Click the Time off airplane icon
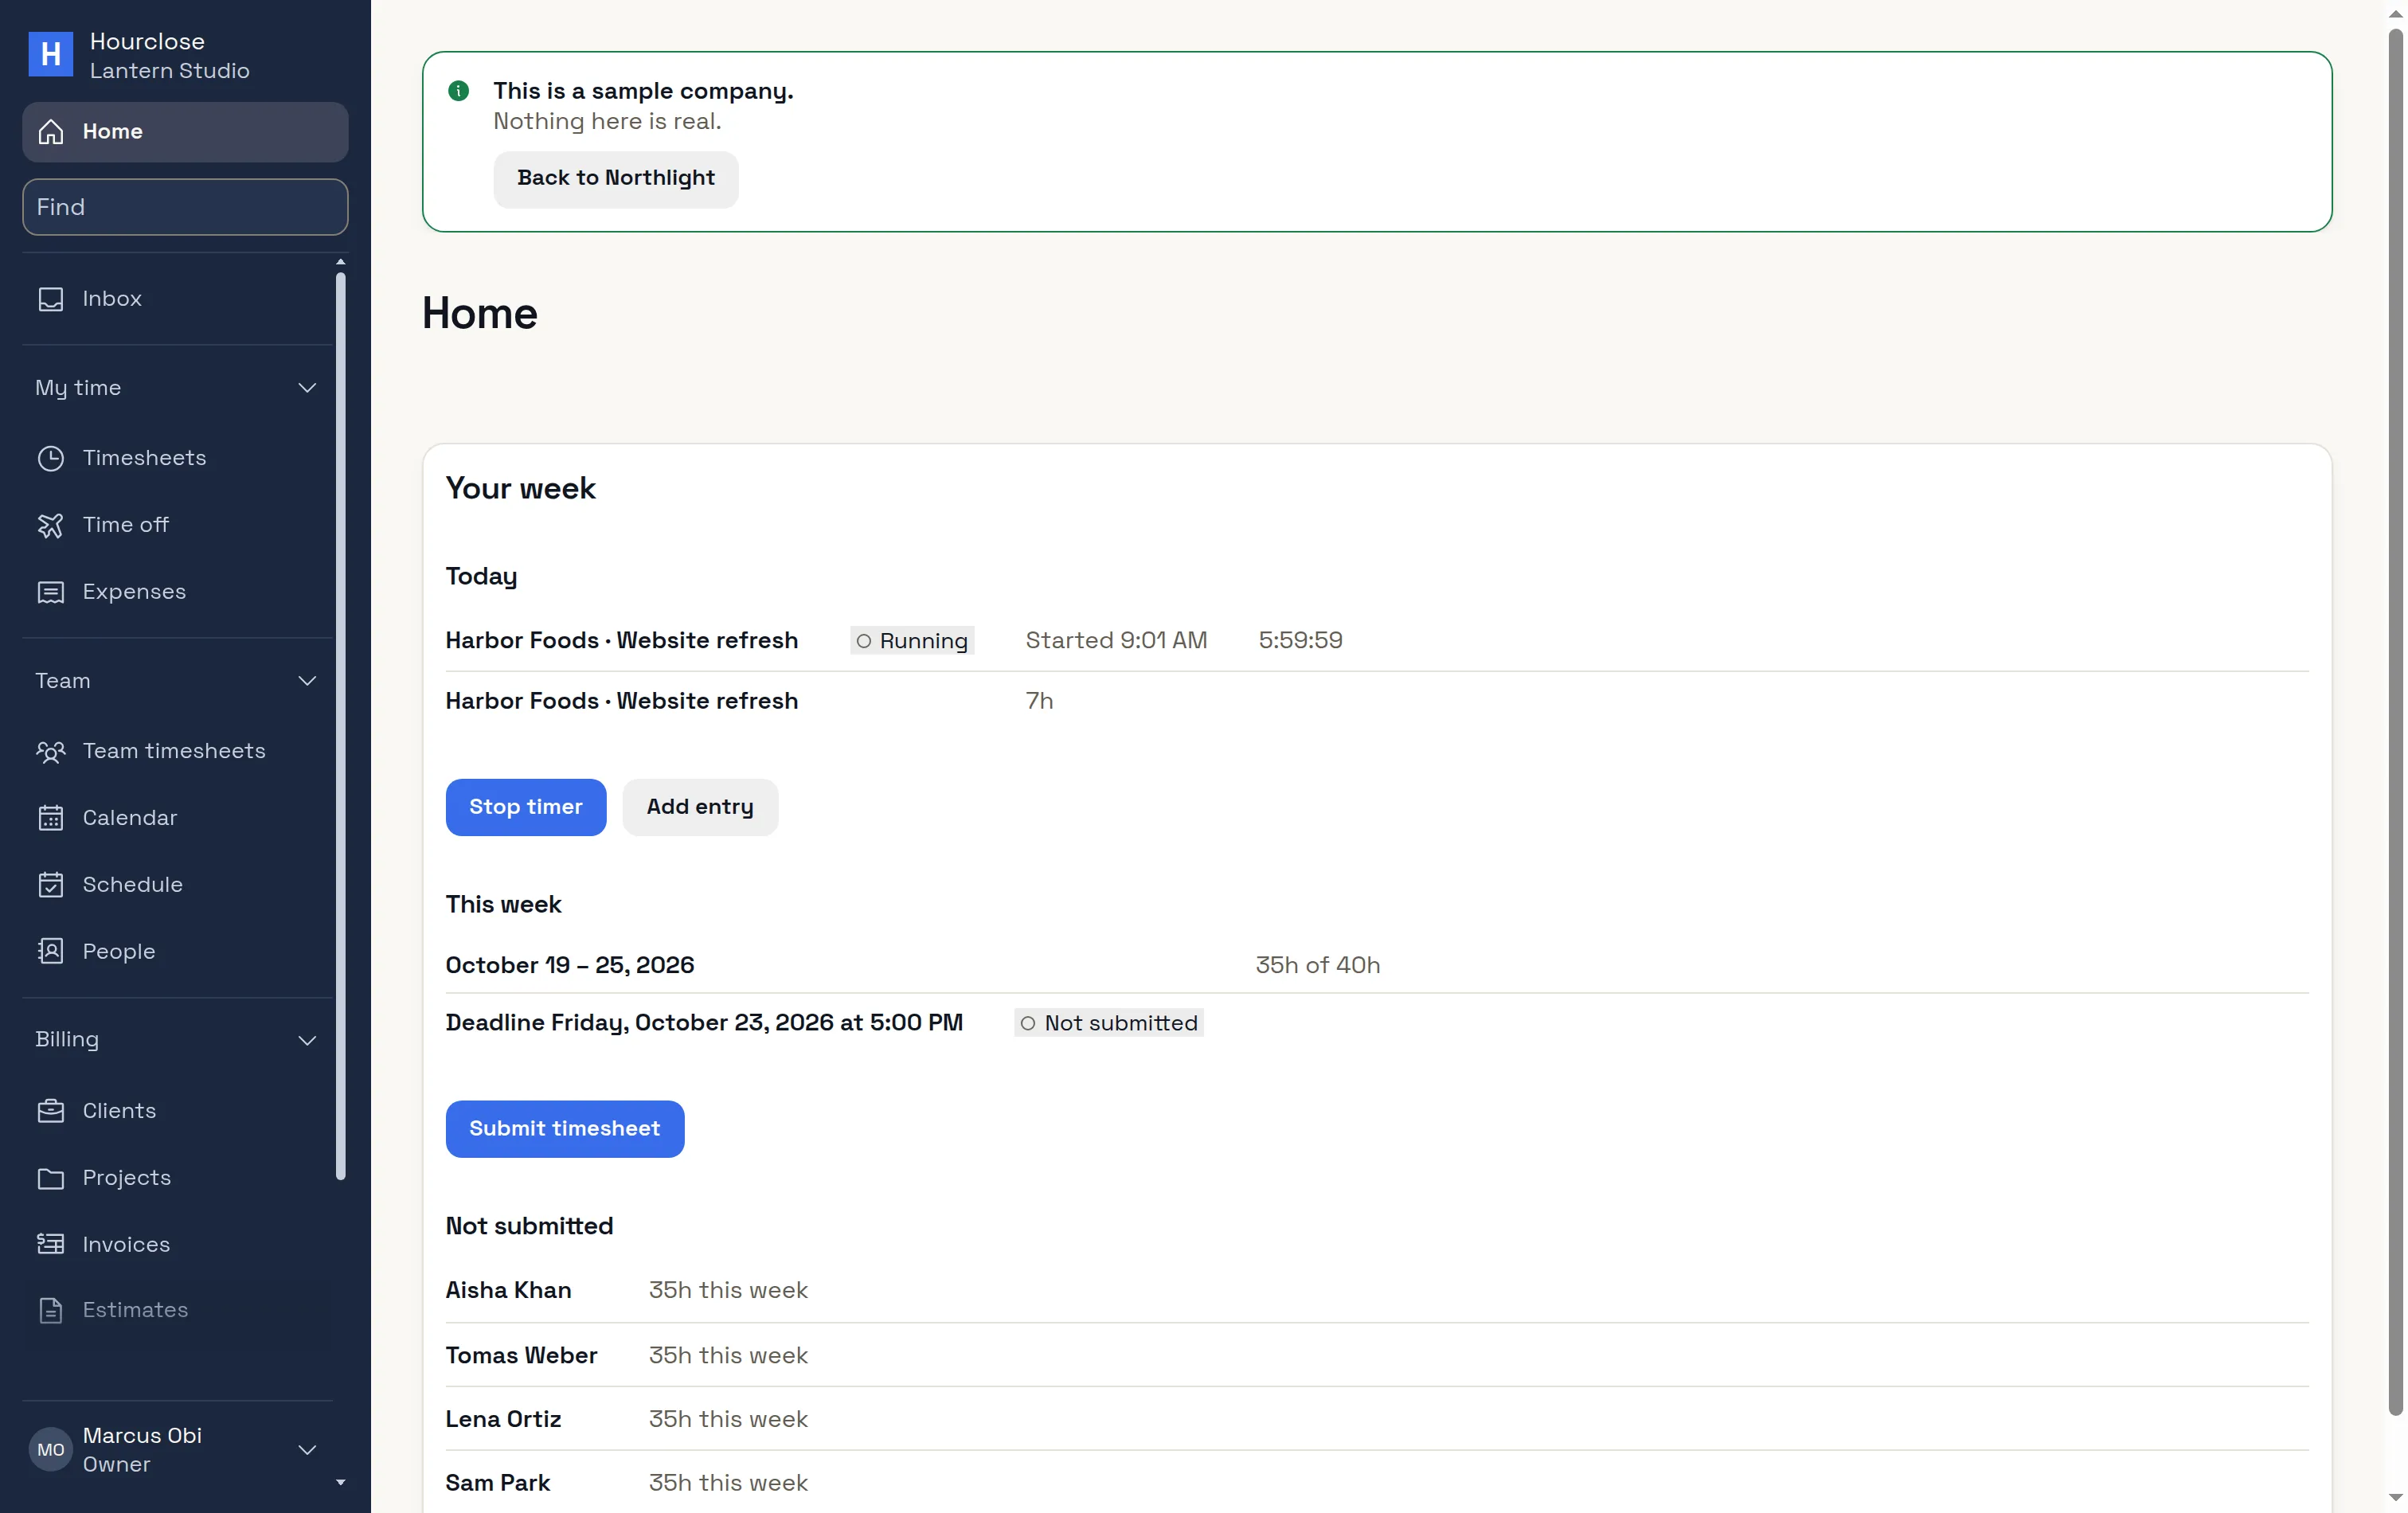The width and height of the screenshot is (2408, 1513). [x=51, y=525]
